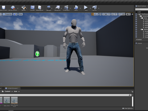Screen dimensions: 148x111
Task: Click the Jean breadcrumb folder
Action: coord(15,91)
